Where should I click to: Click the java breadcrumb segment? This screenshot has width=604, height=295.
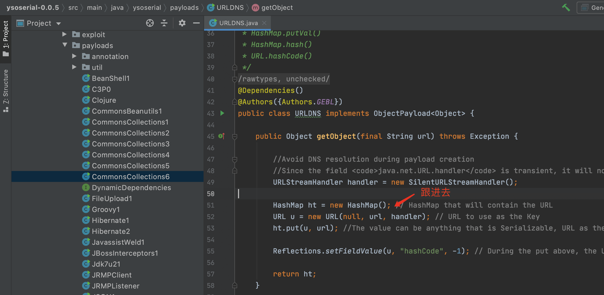[x=117, y=8]
